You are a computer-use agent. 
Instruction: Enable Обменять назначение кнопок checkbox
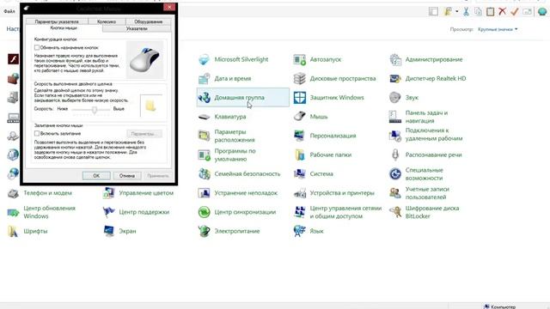coord(37,47)
